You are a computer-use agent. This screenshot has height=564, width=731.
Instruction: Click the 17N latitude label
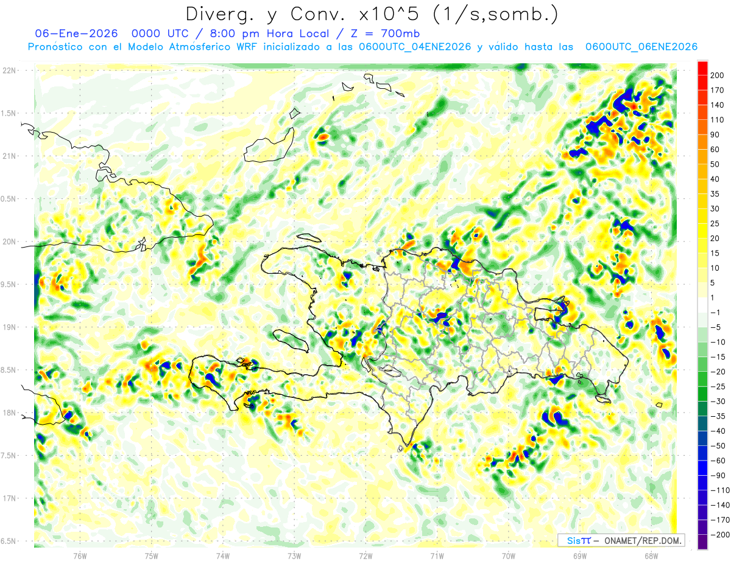tap(9, 498)
